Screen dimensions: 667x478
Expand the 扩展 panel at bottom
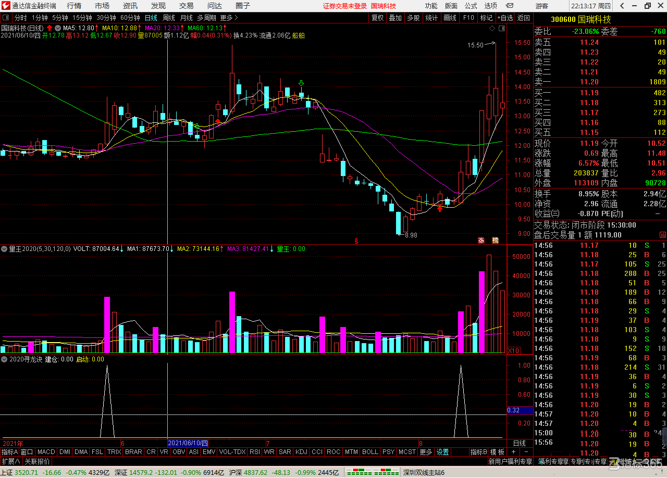[10, 461]
